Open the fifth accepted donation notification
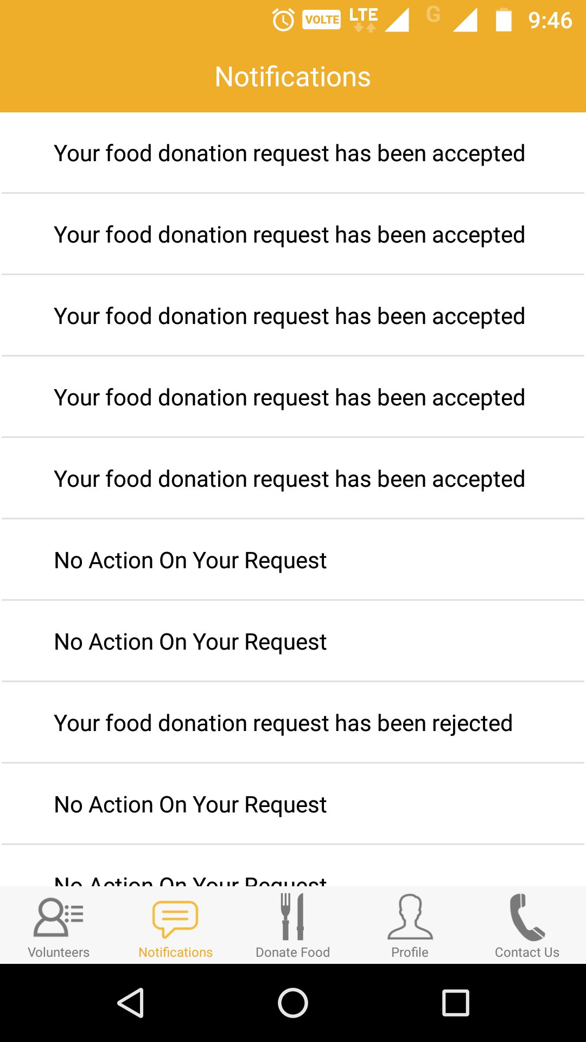The width and height of the screenshot is (586, 1042). click(x=290, y=479)
